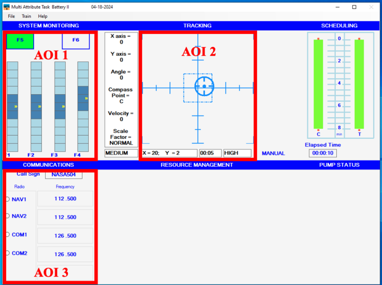Click the red marker atop the T bar
Viewport: 382px width, 285px height.
(359, 39)
